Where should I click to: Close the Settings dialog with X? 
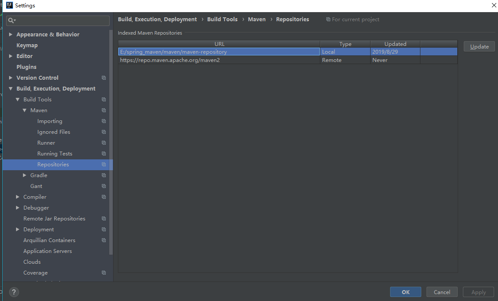point(494,5)
